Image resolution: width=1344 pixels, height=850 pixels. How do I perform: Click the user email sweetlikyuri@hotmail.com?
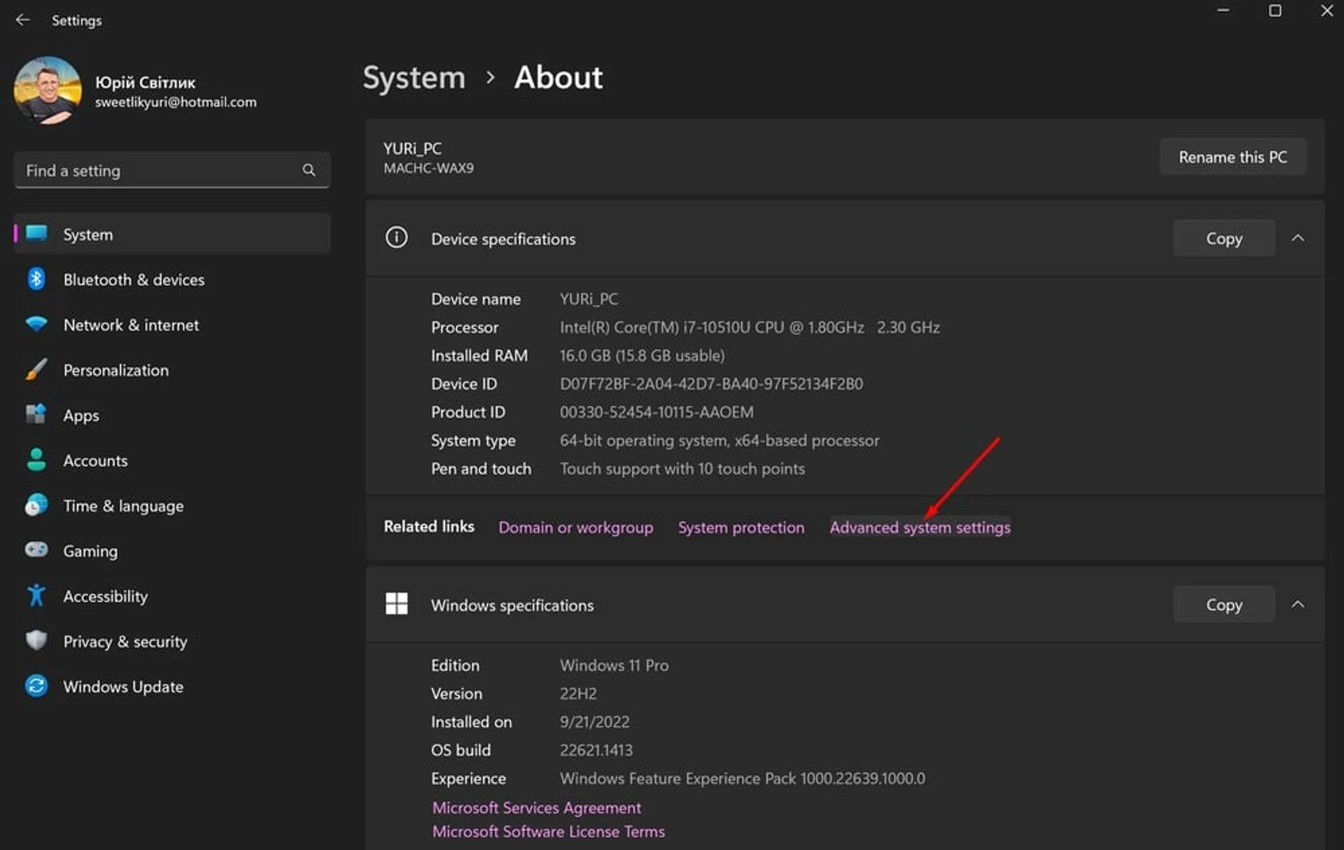click(x=176, y=102)
